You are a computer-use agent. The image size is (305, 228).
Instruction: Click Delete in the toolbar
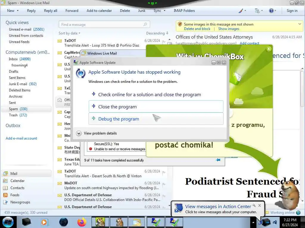(125, 11)
